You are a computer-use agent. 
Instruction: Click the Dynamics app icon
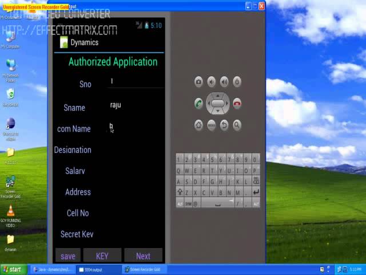click(x=63, y=42)
